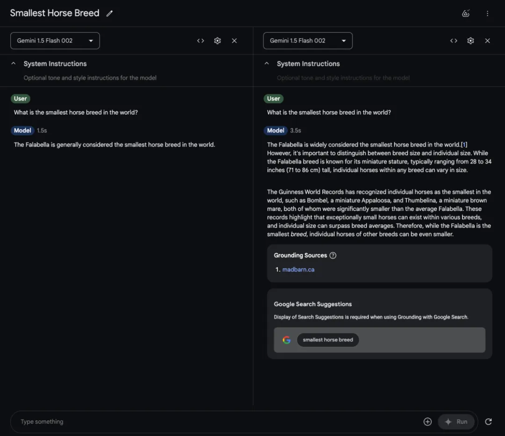The width and height of the screenshot is (505, 436).
Task: Click the left panel's user question text
Action: pos(76,112)
